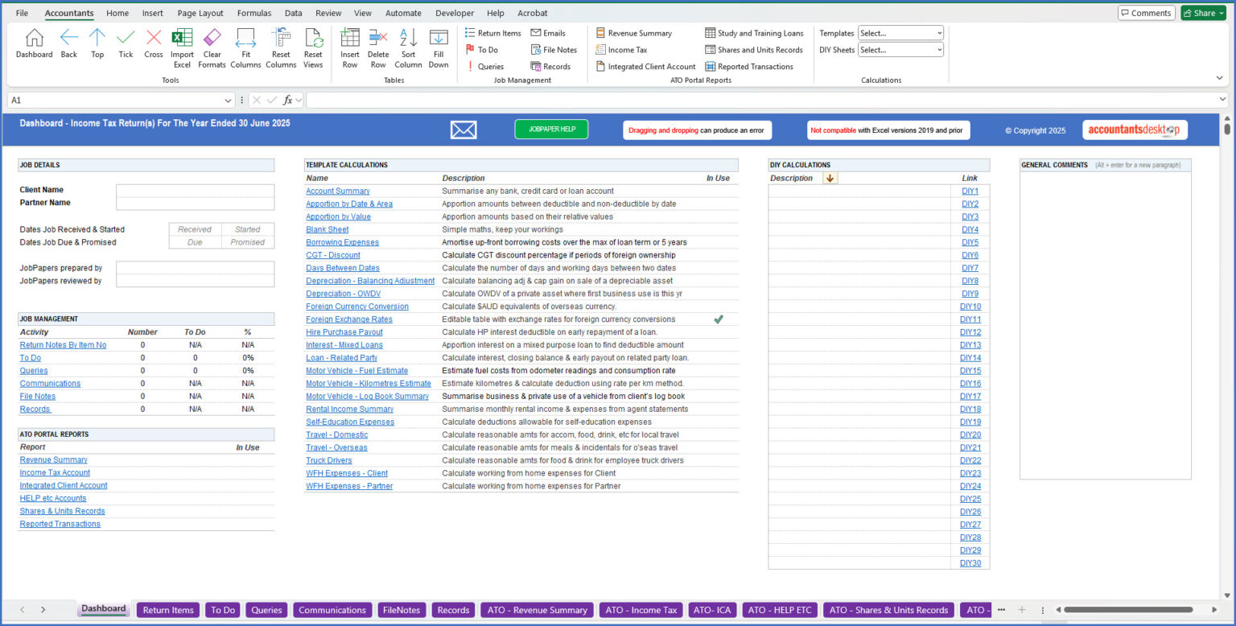Open the Templates Select dropdown
The height and width of the screenshot is (626, 1236).
(939, 33)
